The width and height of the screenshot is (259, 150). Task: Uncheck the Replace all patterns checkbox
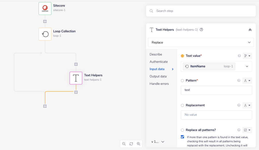tap(182, 137)
